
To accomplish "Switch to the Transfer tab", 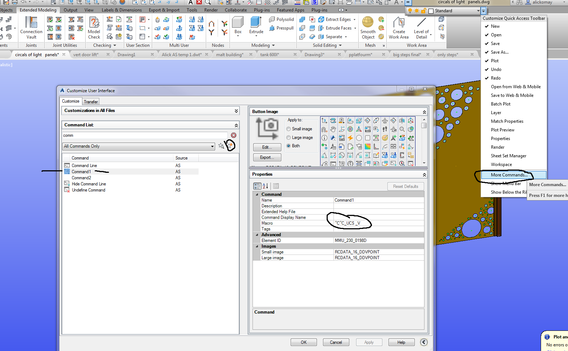I will click(x=91, y=102).
